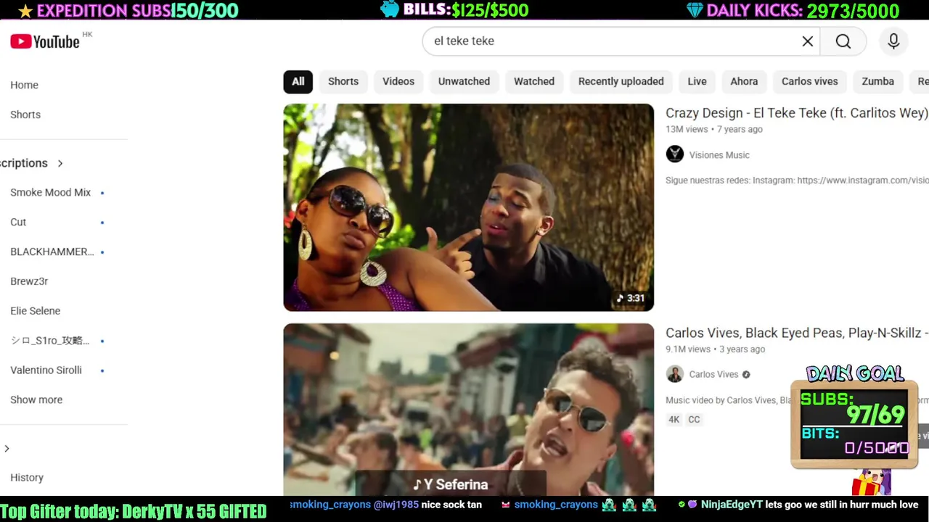This screenshot has width=929, height=522.
Task: Open the Crazy Design El Teke Teke thumbnail
Action: [x=468, y=207]
